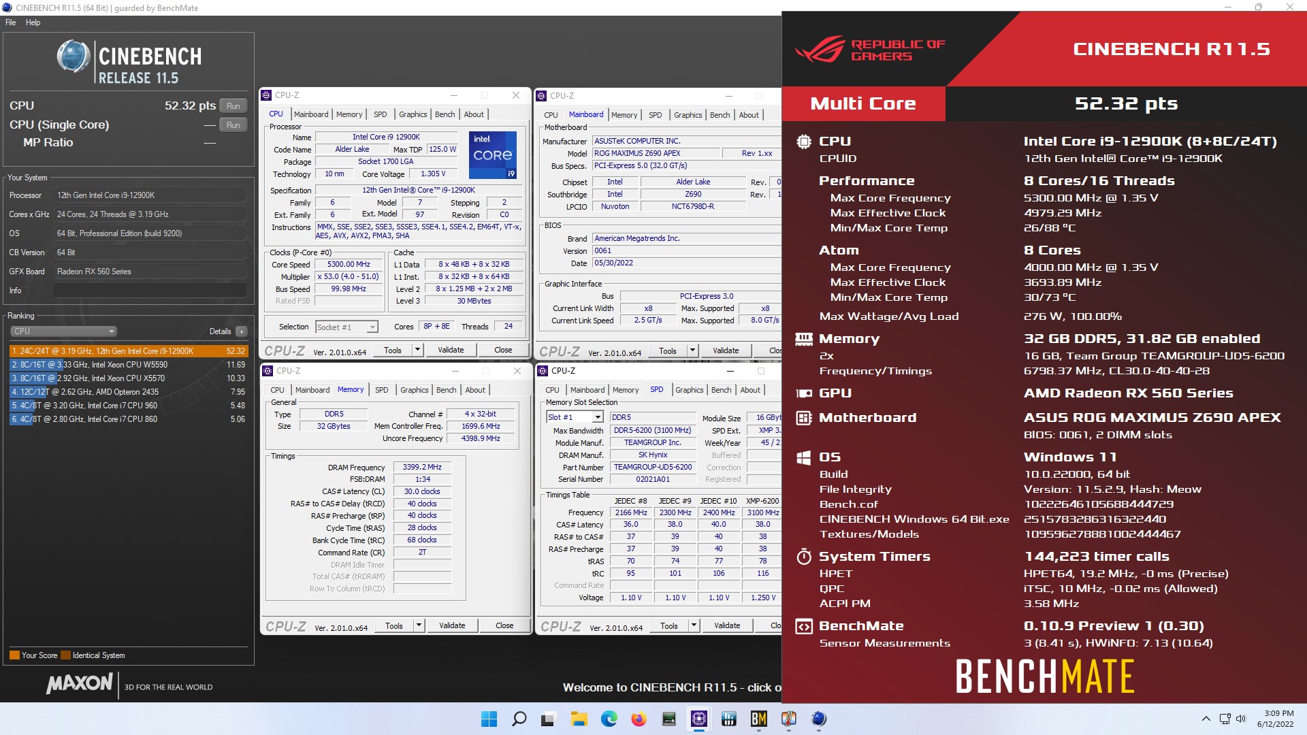Open the Cinebench File menu
The width and height of the screenshot is (1307, 735).
(x=11, y=22)
